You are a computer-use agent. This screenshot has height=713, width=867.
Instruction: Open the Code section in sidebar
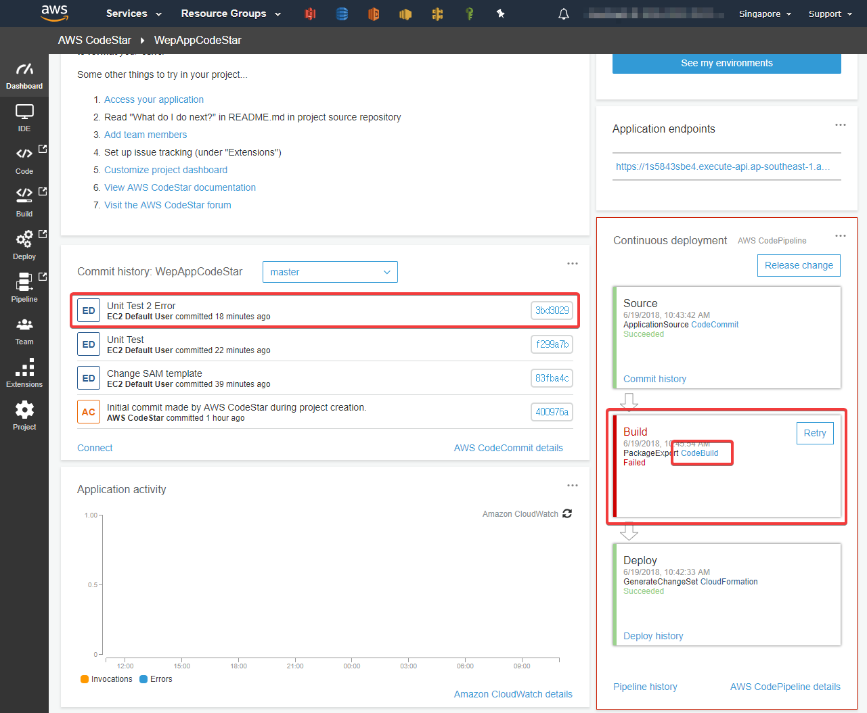24,161
